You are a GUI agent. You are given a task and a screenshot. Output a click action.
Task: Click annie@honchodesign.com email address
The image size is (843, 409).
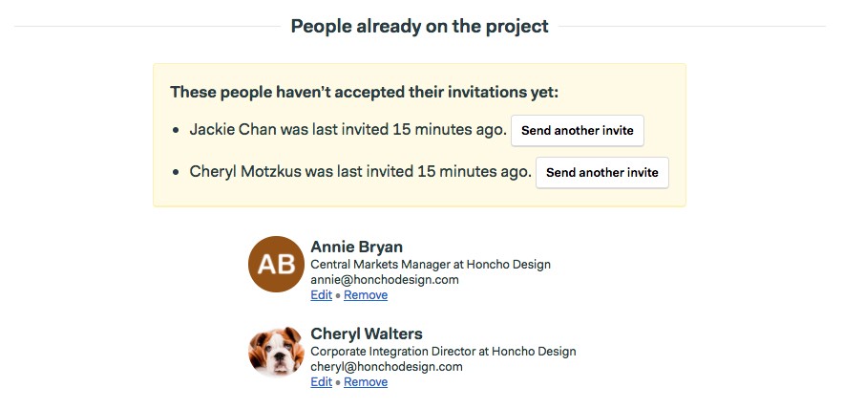tap(385, 279)
